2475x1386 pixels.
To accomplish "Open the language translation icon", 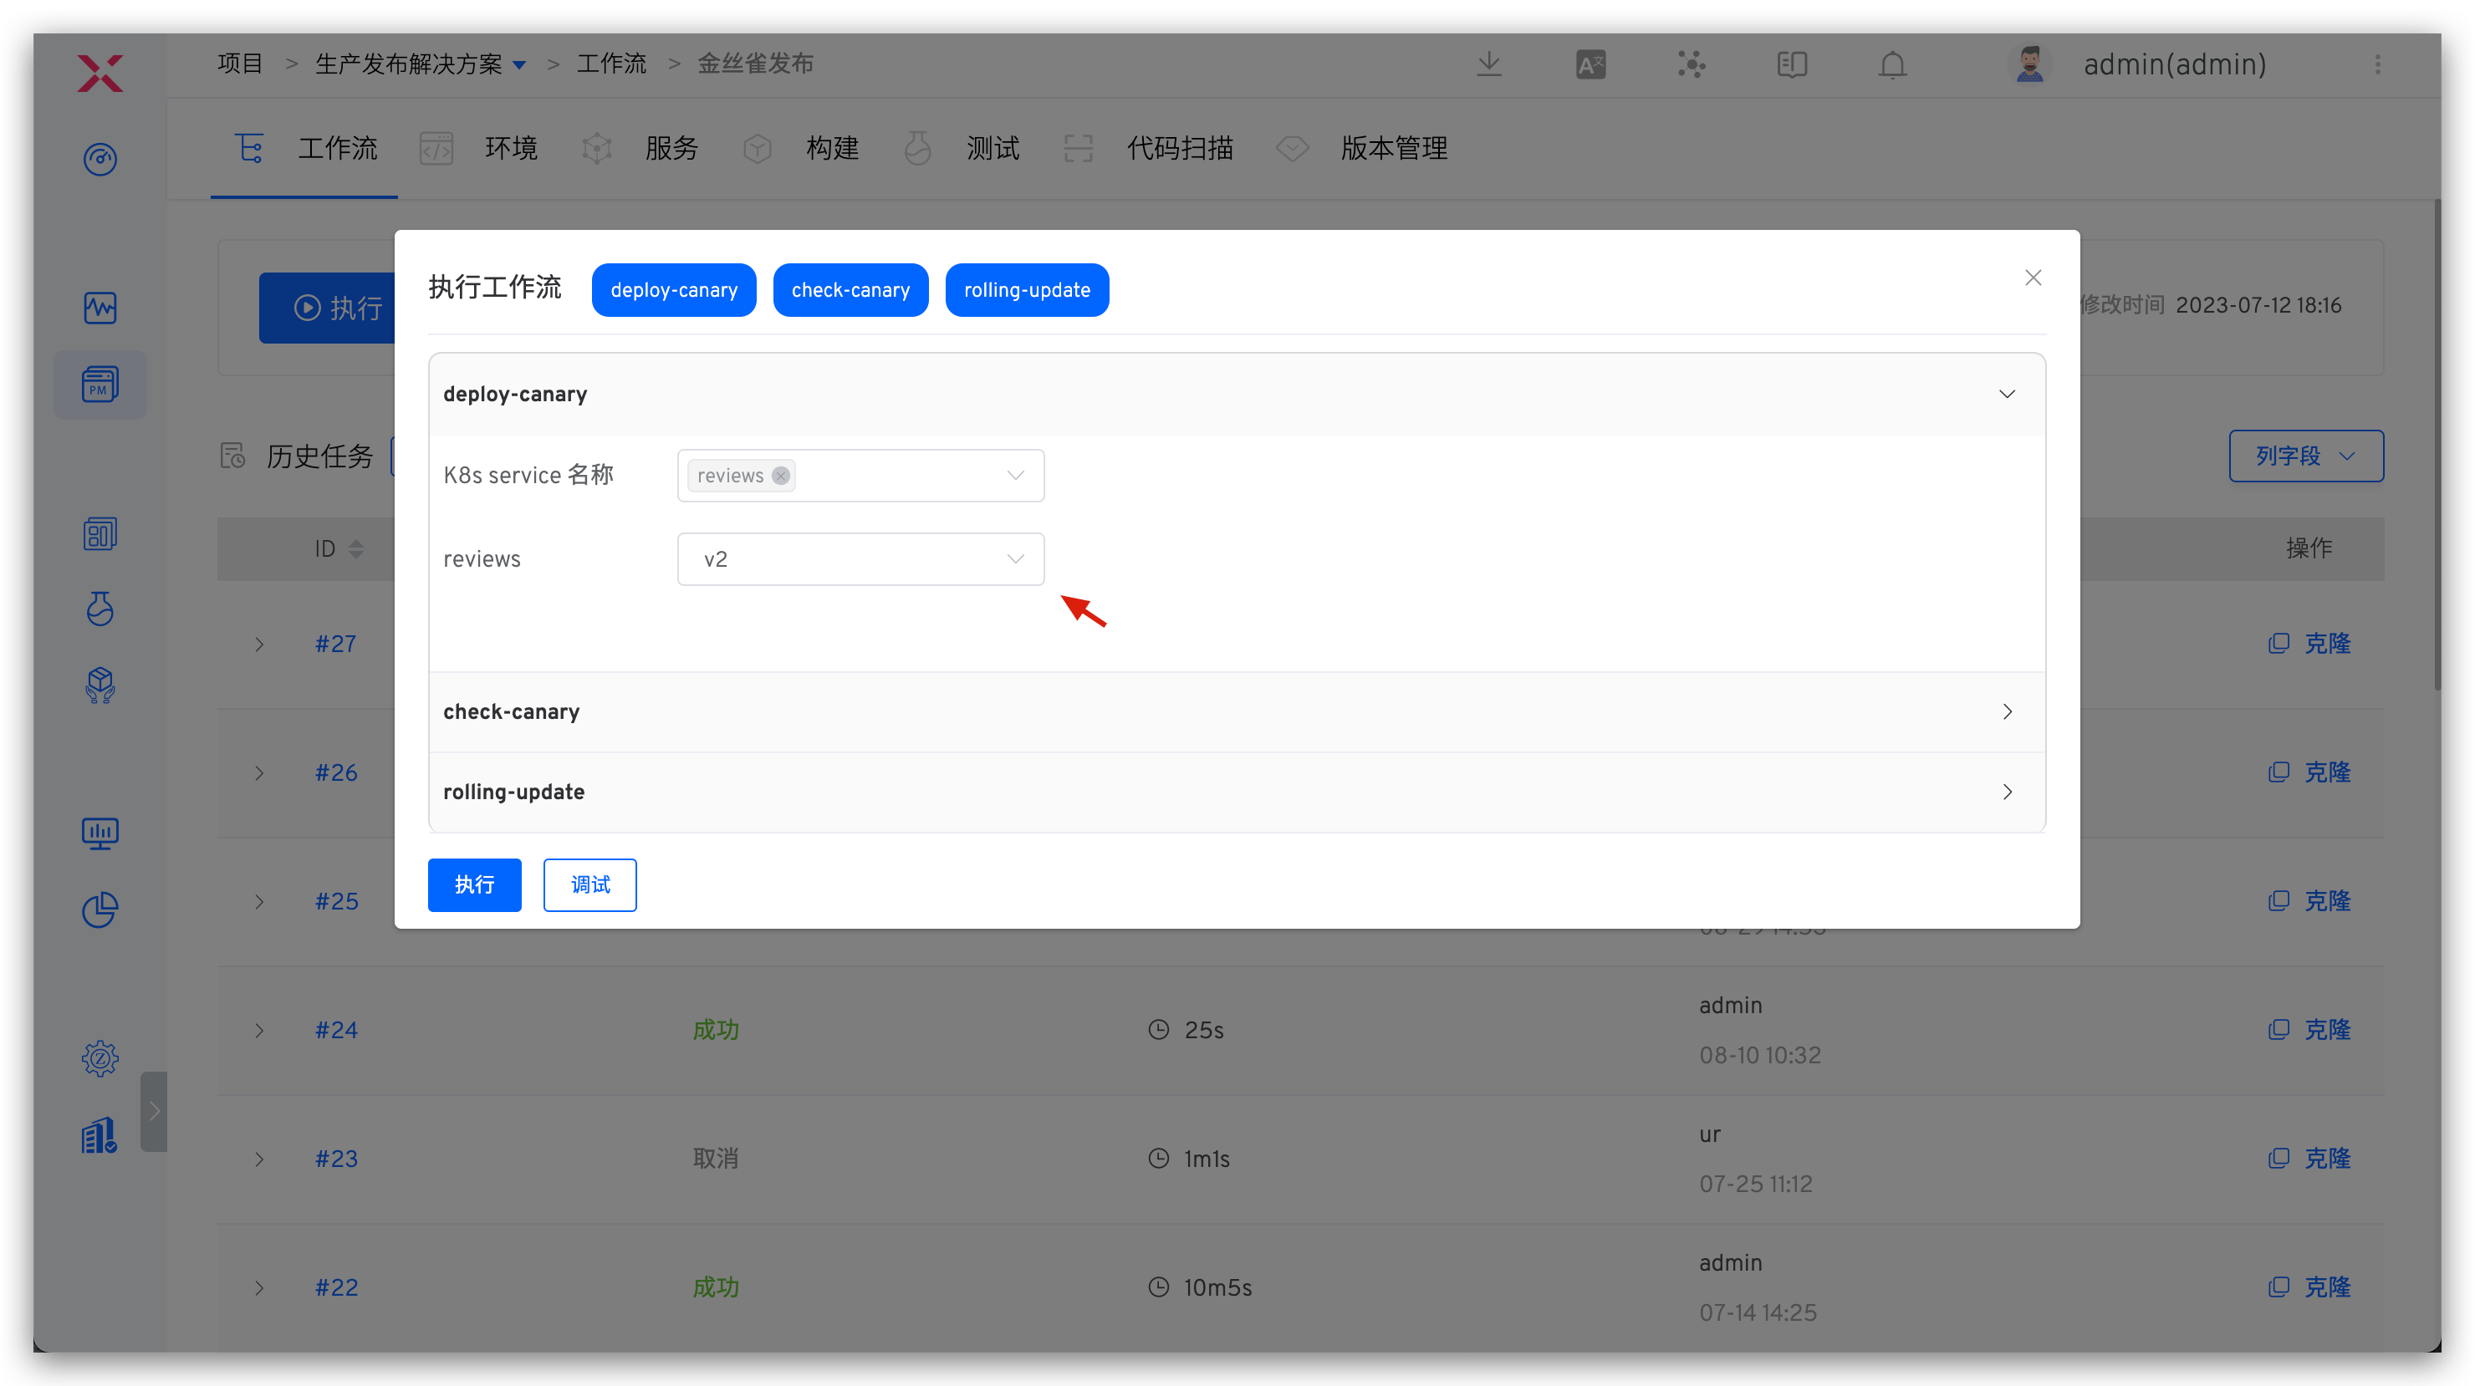I will pos(1590,64).
